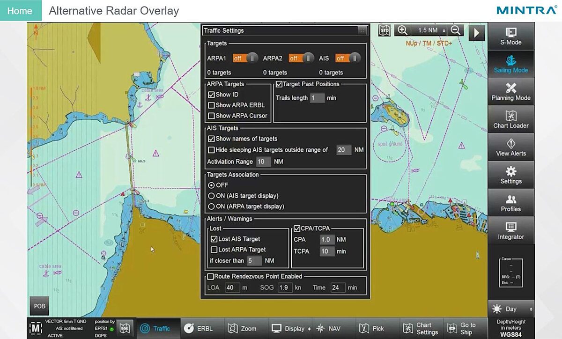Click the LOA input field
The width and height of the screenshot is (562, 339).
232,287
